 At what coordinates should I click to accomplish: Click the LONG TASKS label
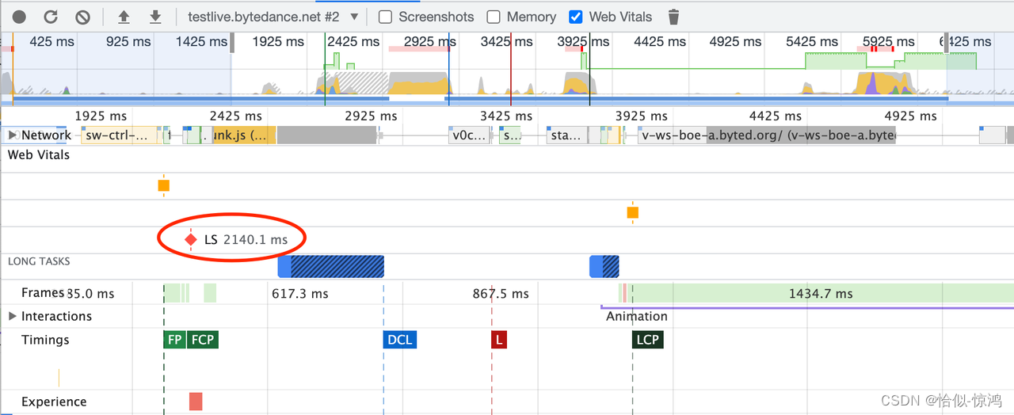pos(40,261)
